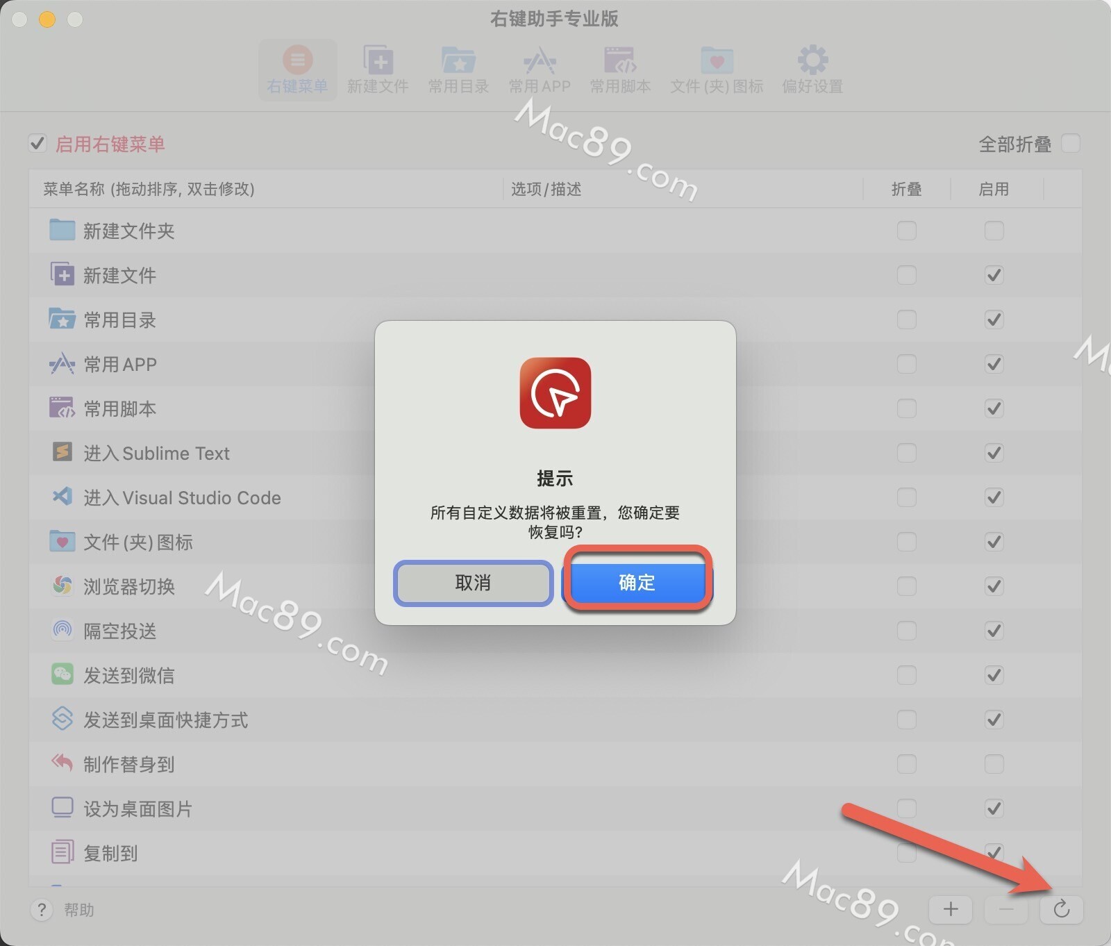The image size is (1111, 946).
Task: Enable the 全部折叠 checkbox
Action: [1071, 144]
